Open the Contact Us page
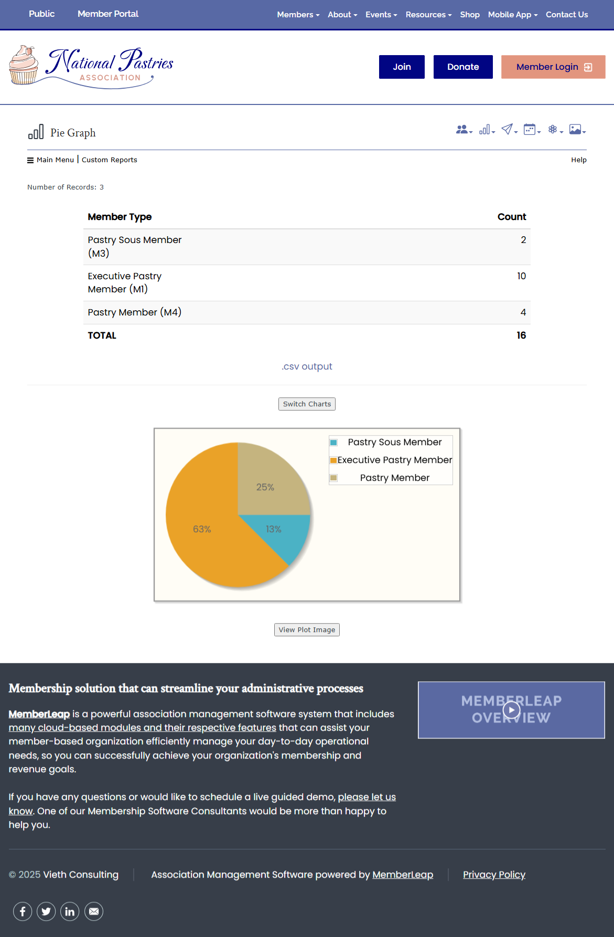This screenshot has height=937, width=614. click(567, 15)
